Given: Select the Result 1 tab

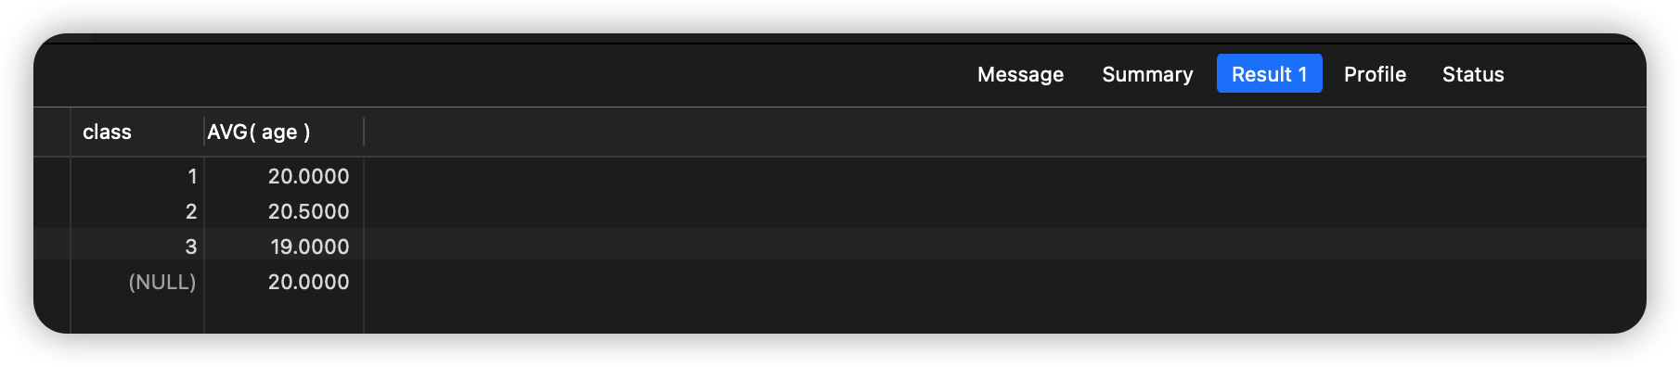Looking at the screenshot, I should pyautogui.click(x=1269, y=74).
